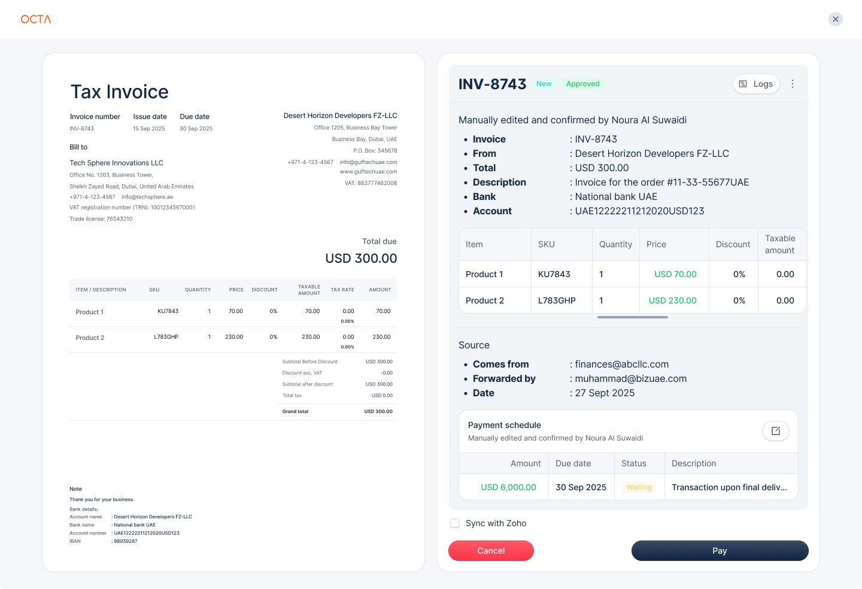Click the Quantity column header in details table
The width and height of the screenshot is (862, 589).
coord(615,244)
